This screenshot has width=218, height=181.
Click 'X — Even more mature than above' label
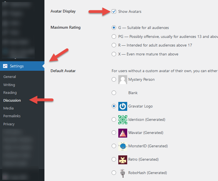tap(148, 54)
